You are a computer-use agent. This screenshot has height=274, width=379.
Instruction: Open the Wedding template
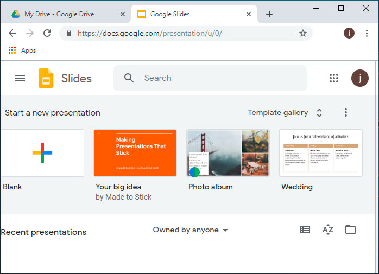[321, 152]
